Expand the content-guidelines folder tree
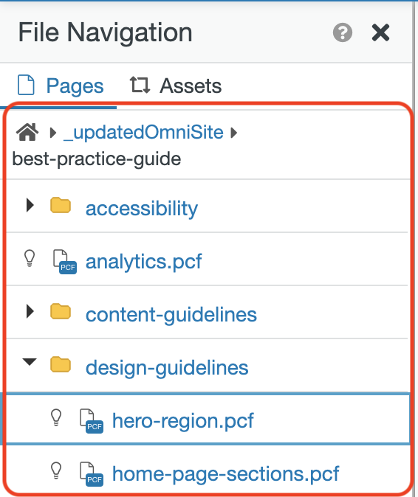 pos(30,311)
